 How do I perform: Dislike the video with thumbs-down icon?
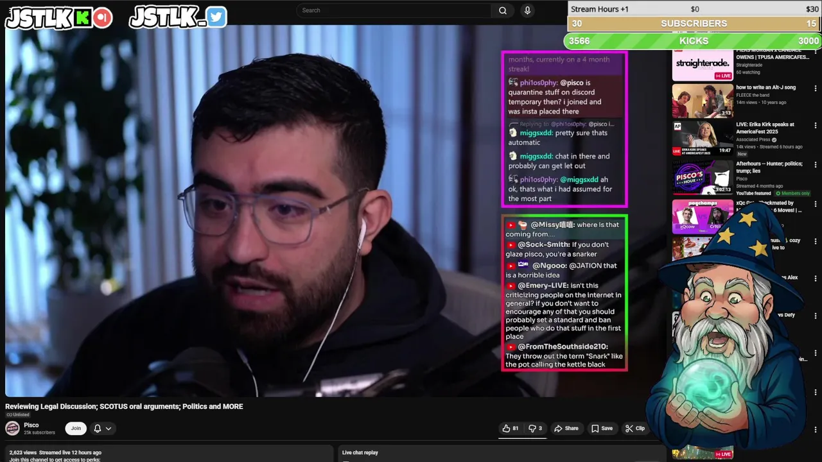coord(535,429)
